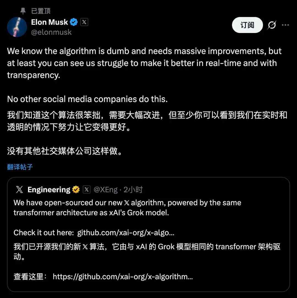Click the Engineering display name
Image resolution: width=297 pixels, height=298 pixels.
coord(49,189)
